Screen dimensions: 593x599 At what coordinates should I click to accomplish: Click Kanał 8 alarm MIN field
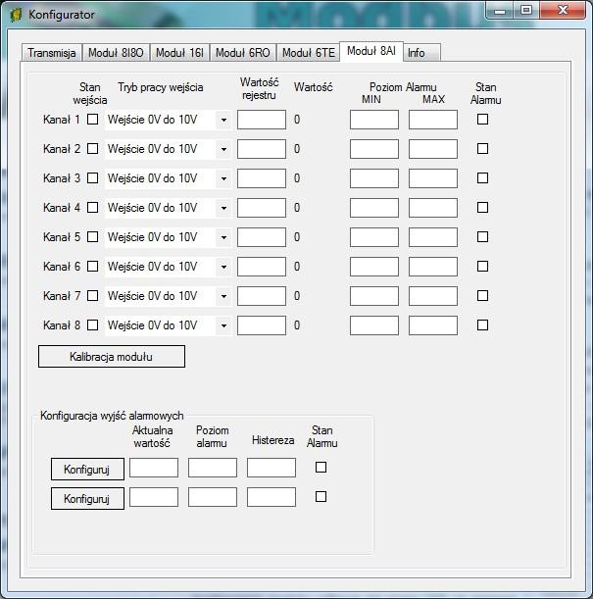pyautogui.click(x=374, y=325)
